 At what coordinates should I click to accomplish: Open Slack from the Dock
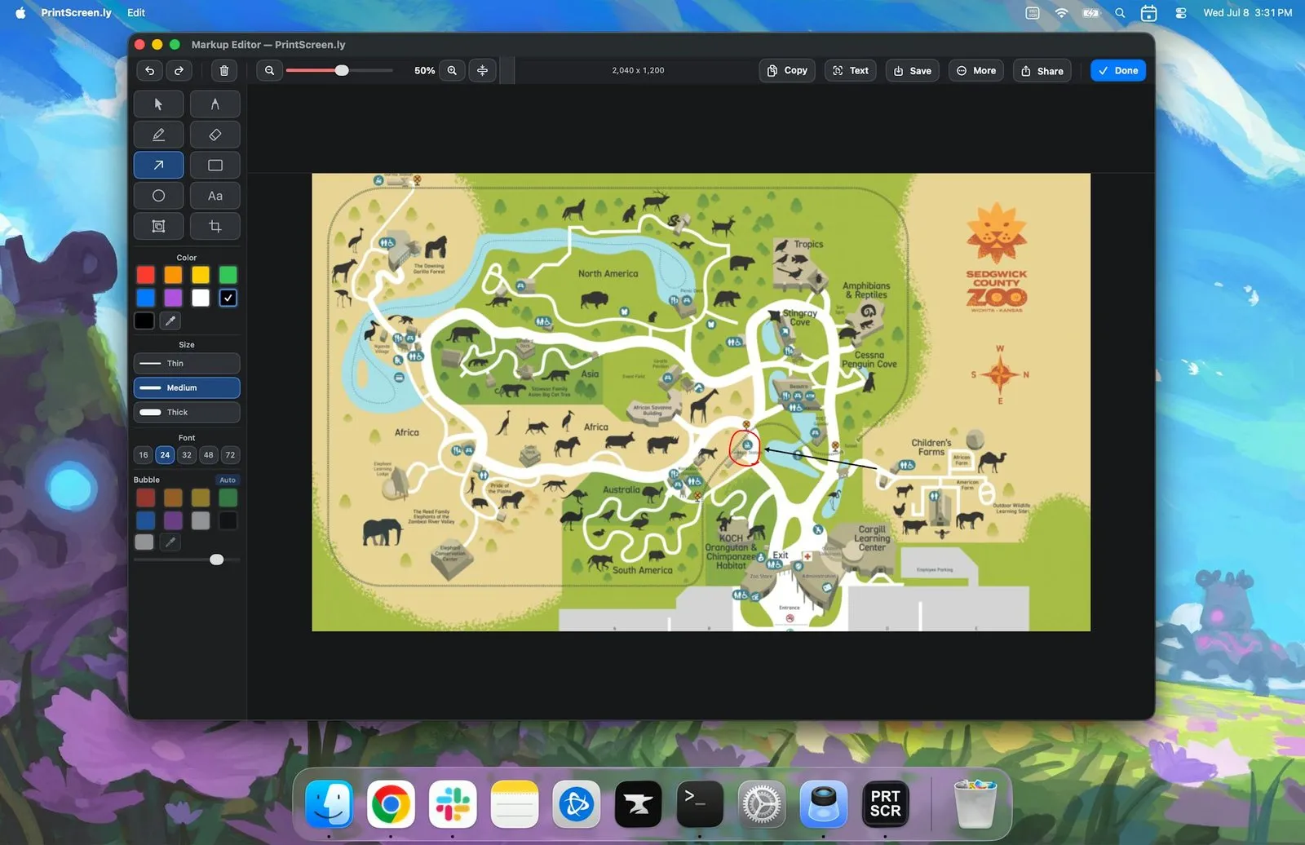[453, 804]
